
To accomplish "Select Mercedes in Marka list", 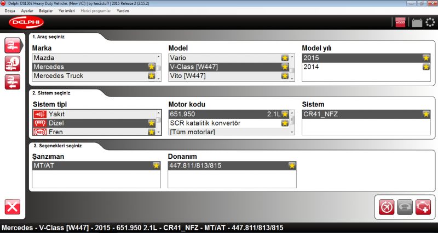I will (x=94, y=67).
